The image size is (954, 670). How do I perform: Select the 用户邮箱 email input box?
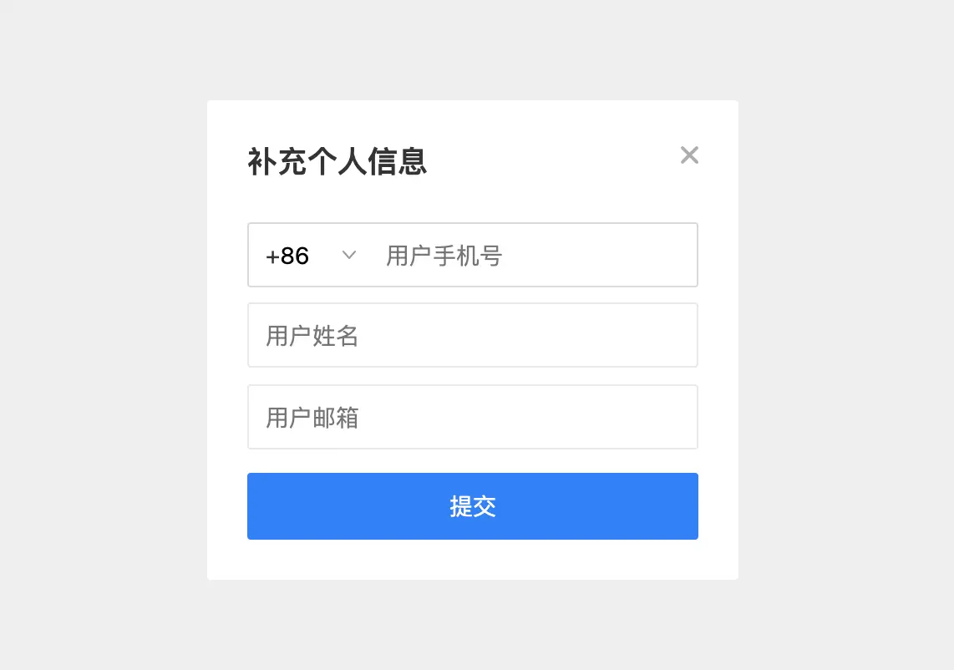click(473, 417)
